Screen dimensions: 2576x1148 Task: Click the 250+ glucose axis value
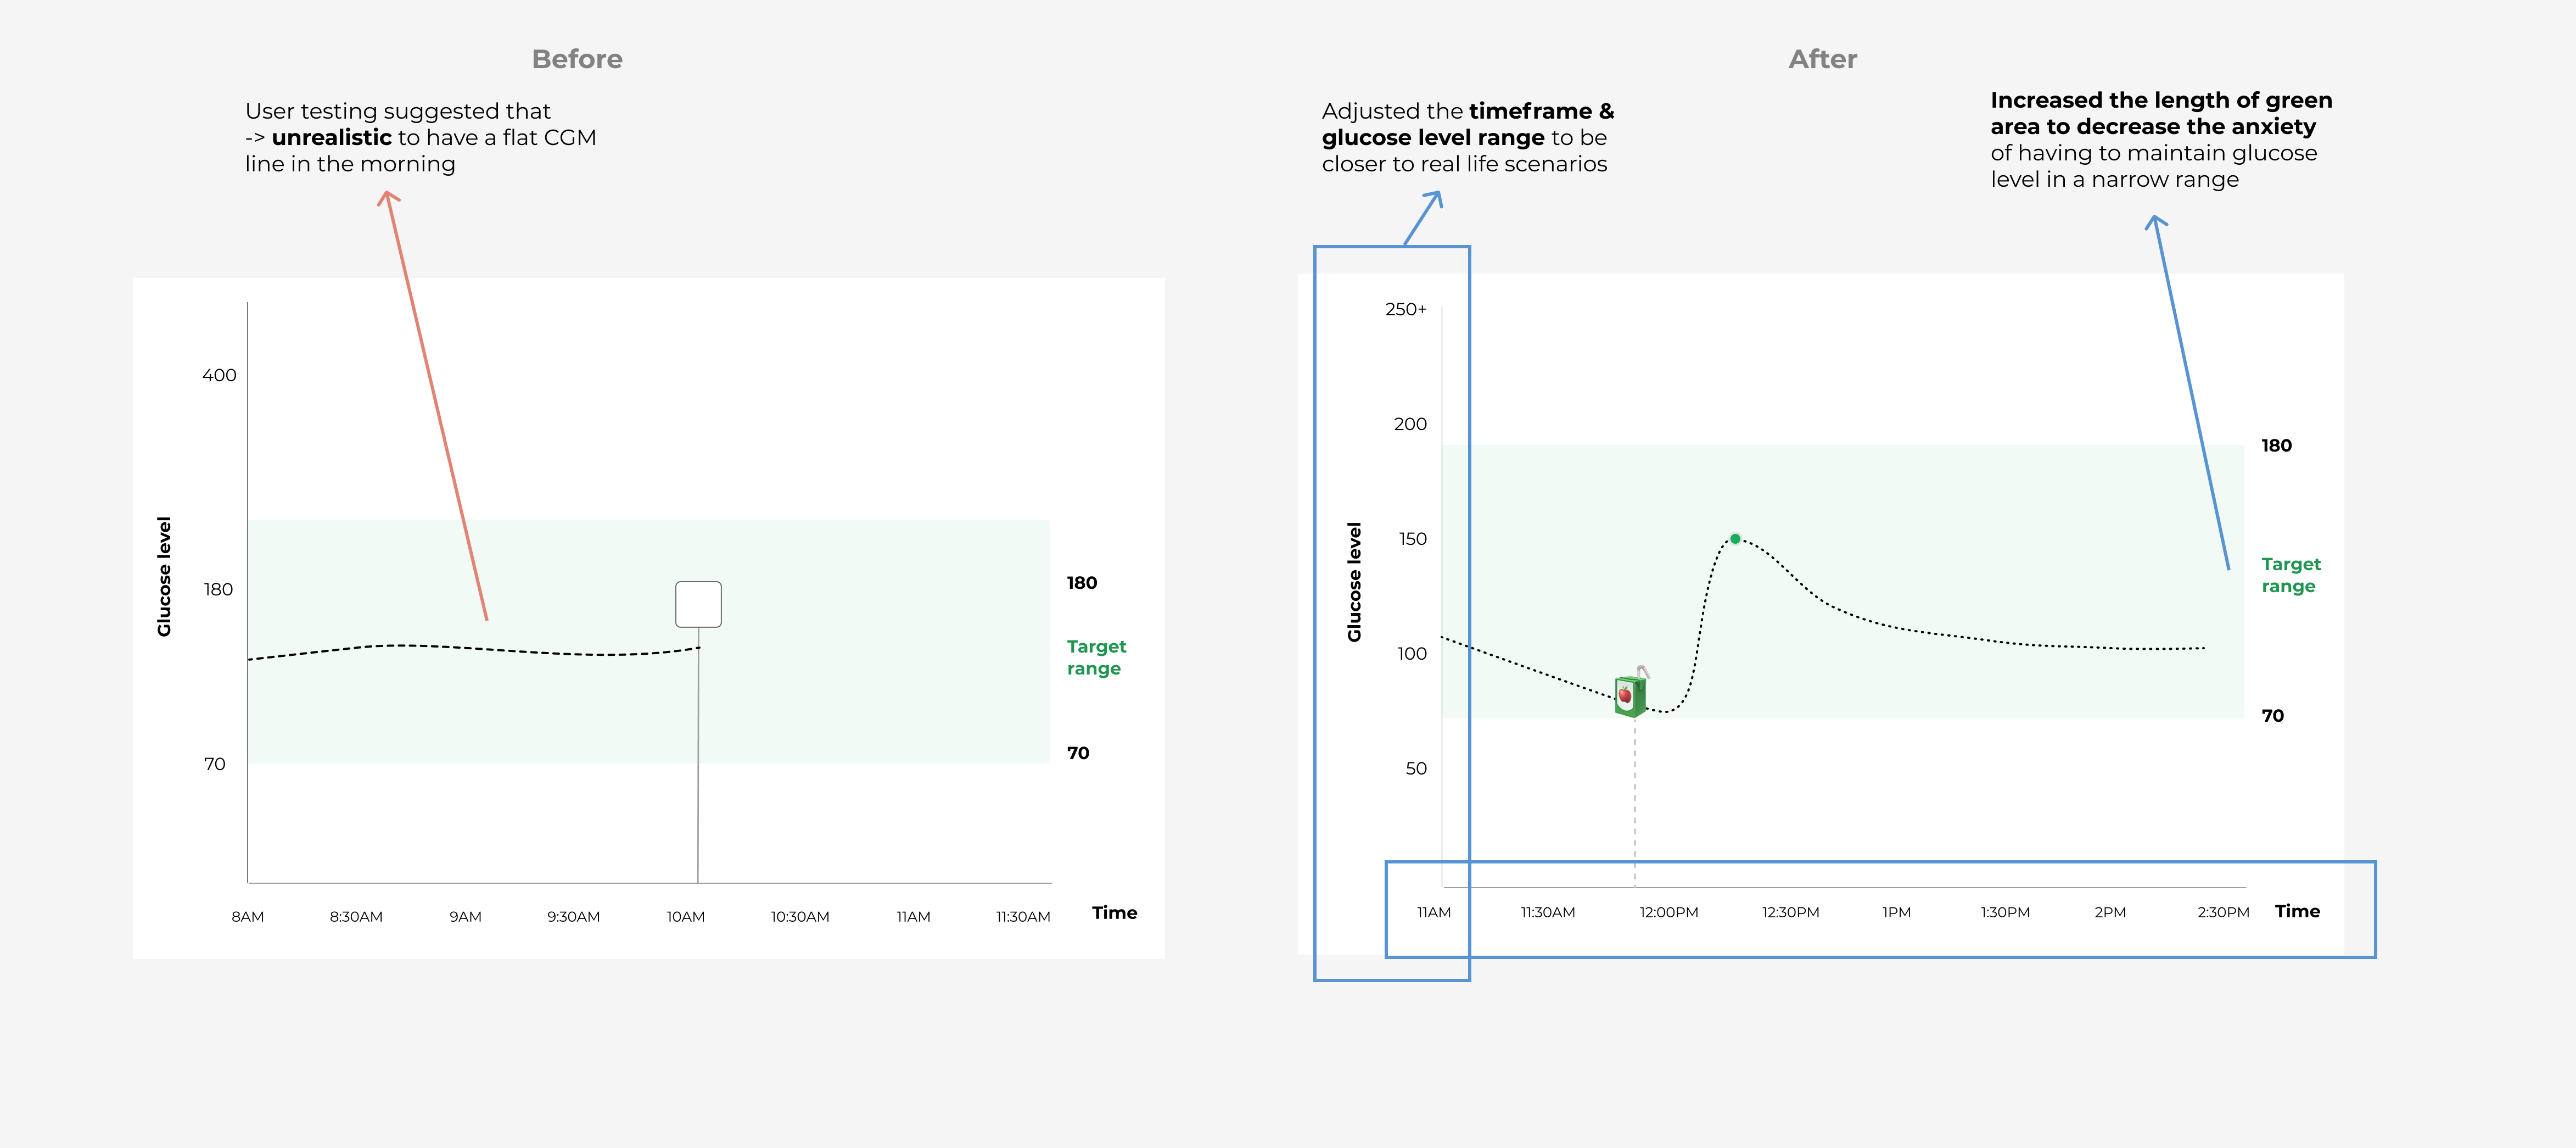click(x=1406, y=309)
